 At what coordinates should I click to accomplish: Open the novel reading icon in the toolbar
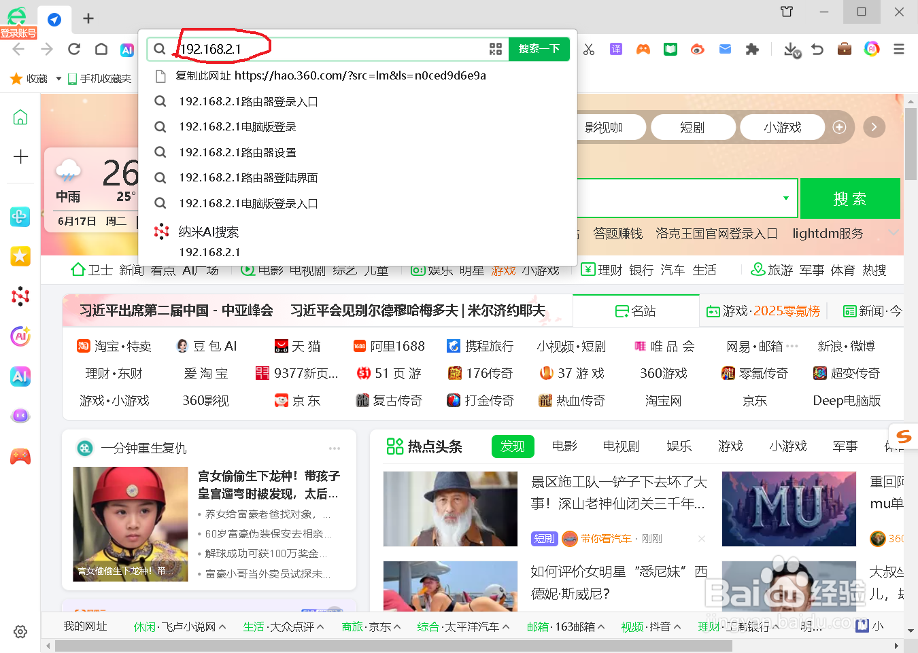[670, 49]
